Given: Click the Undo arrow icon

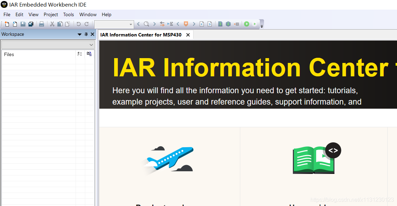Looking at the screenshot, I should tap(79, 24).
